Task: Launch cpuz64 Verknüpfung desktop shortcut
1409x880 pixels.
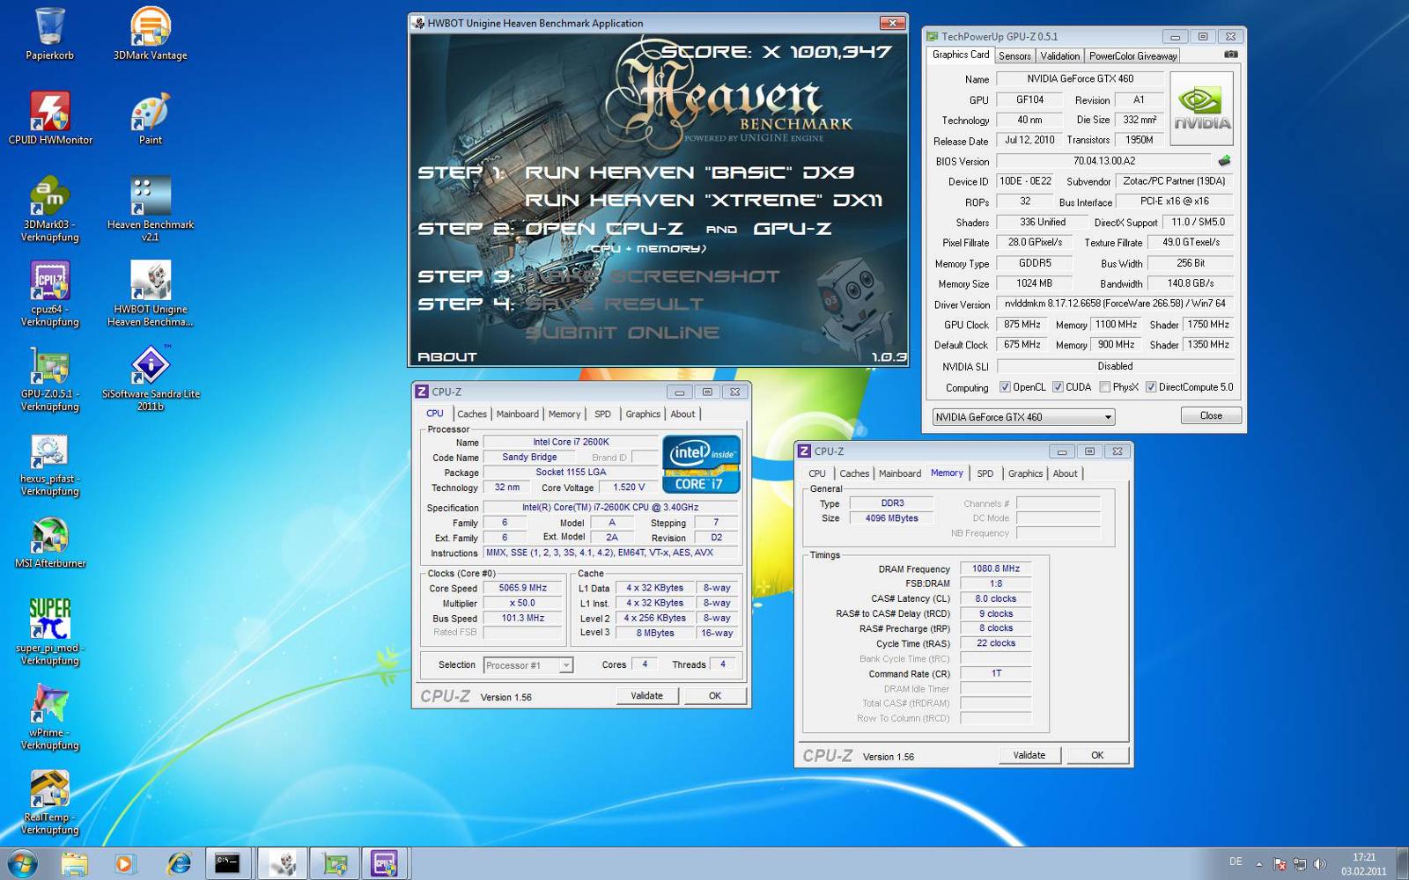Action: point(50,294)
